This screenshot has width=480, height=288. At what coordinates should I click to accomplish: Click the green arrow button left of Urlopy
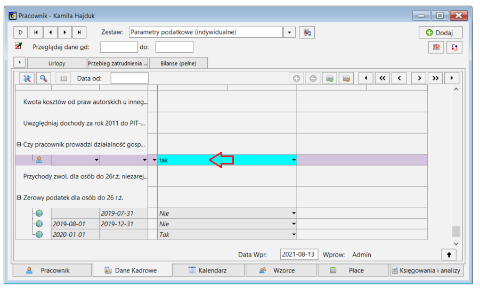coord(20,62)
